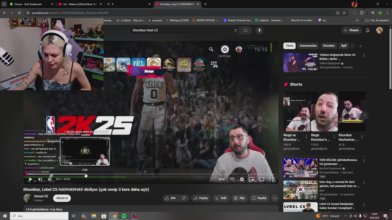The height and width of the screenshot is (220, 392).
Task: Toggle the autoplay switch in player
Action: click(x=222, y=179)
